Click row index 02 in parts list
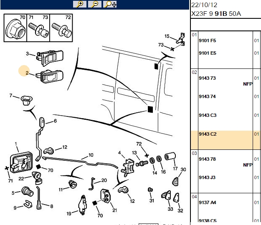 click(194, 72)
